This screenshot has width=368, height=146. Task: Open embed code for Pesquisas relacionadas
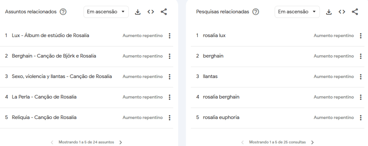coord(342,12)
